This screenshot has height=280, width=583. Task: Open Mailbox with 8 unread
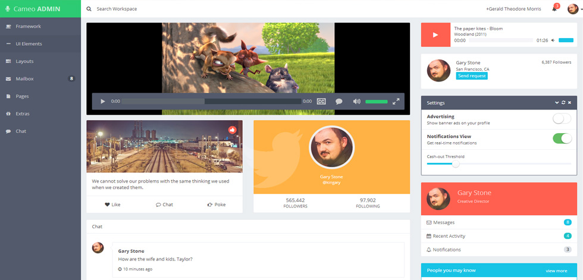[x=40, y=78]
